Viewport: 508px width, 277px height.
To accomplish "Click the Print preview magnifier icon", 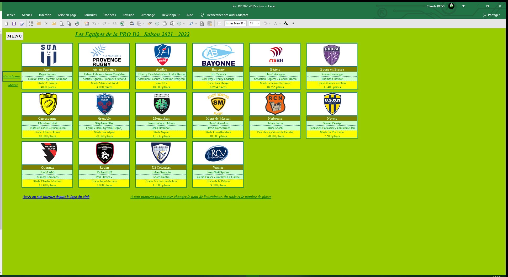I will [x=62, y=24].
